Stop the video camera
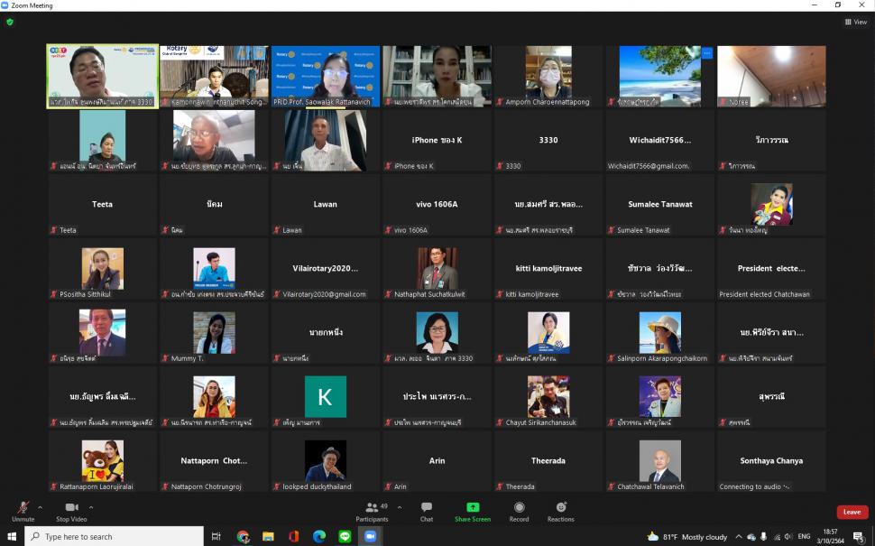The width and height of the screenshot is (875, 546). (71, 511)
